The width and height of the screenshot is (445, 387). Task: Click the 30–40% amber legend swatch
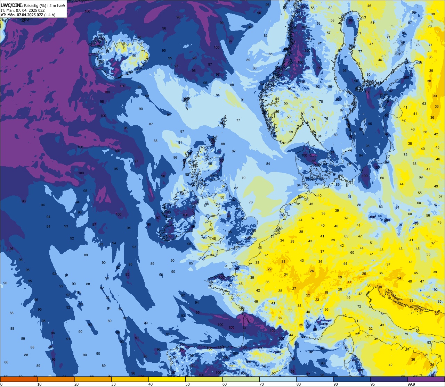click(130, 379)
